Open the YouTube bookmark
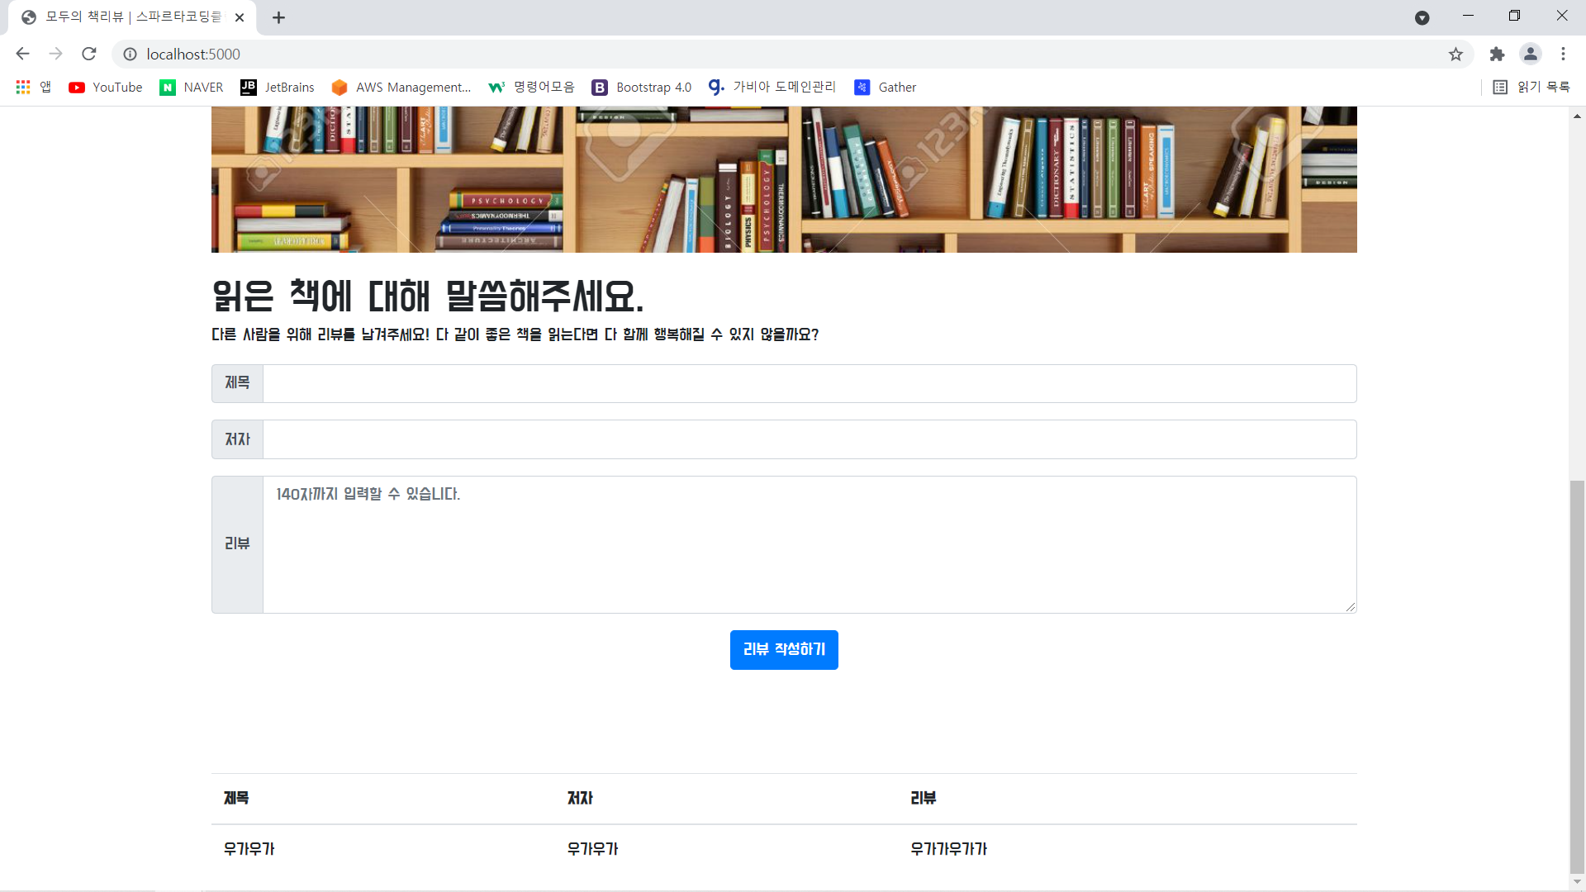This screenshot has width=1586, height=892. click(x=106, y=87)
